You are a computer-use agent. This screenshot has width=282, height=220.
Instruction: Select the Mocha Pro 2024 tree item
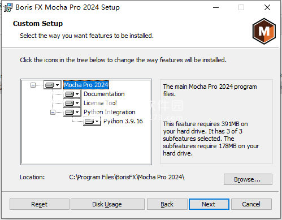pos(86,85)
